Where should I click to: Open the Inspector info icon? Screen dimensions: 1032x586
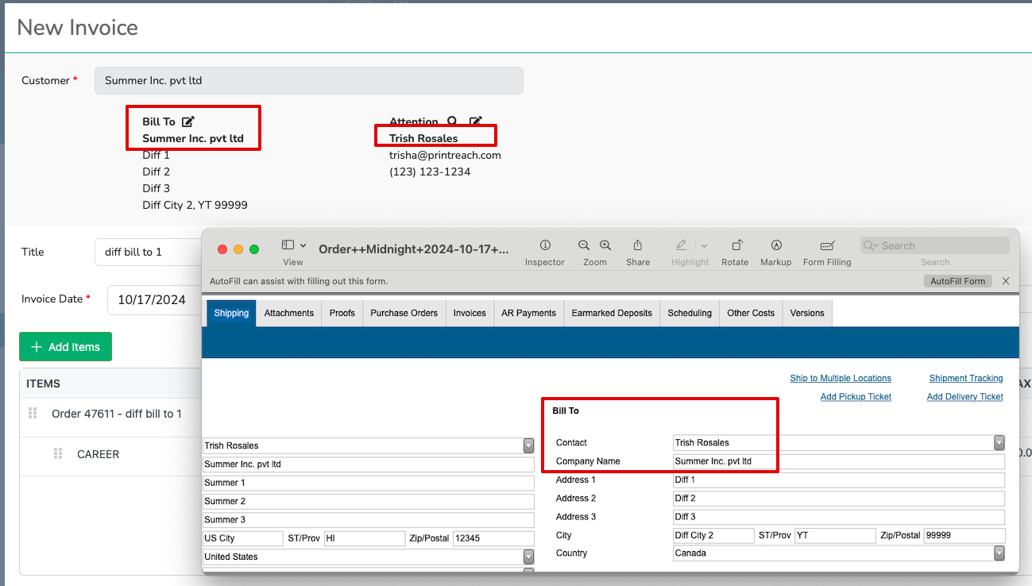[x=545, y=245]
